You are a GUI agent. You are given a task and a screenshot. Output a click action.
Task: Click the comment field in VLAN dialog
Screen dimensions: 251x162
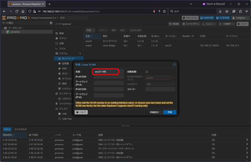coord(160,89)
